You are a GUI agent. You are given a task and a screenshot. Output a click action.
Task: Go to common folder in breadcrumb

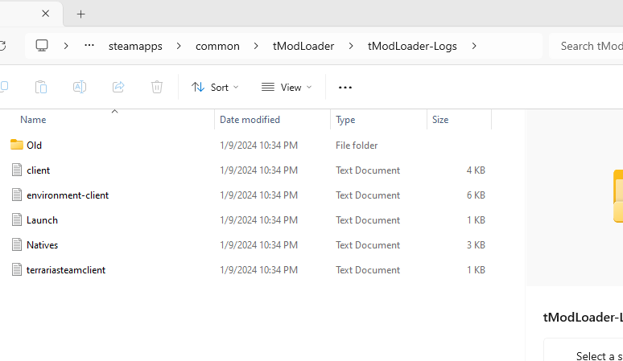(217, 46)
